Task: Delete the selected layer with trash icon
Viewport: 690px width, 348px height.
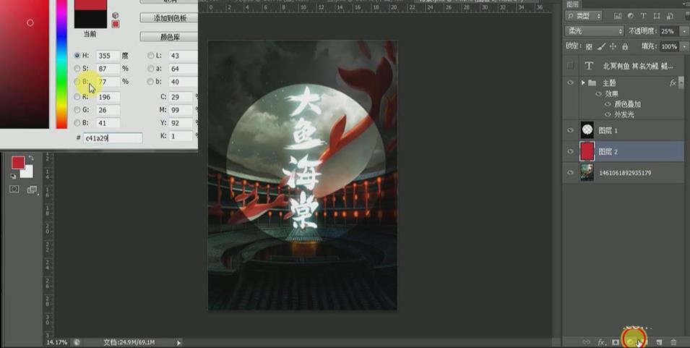Action: click(673, 341)
